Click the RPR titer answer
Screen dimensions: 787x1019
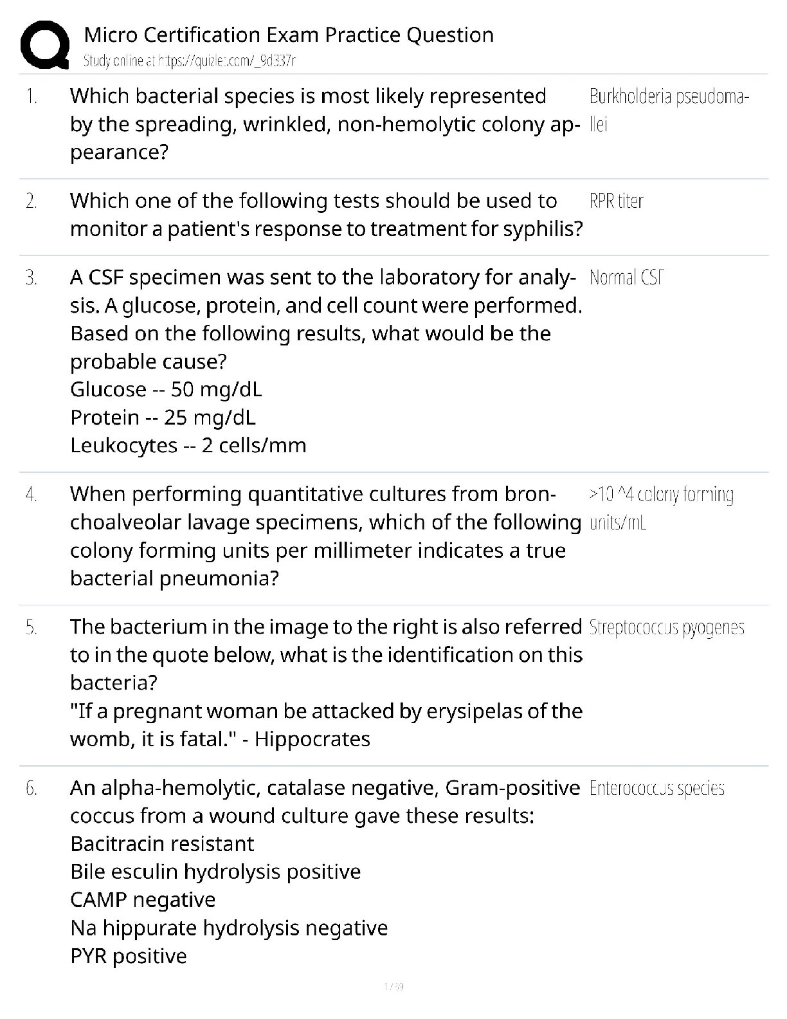(x=616, y=201)
